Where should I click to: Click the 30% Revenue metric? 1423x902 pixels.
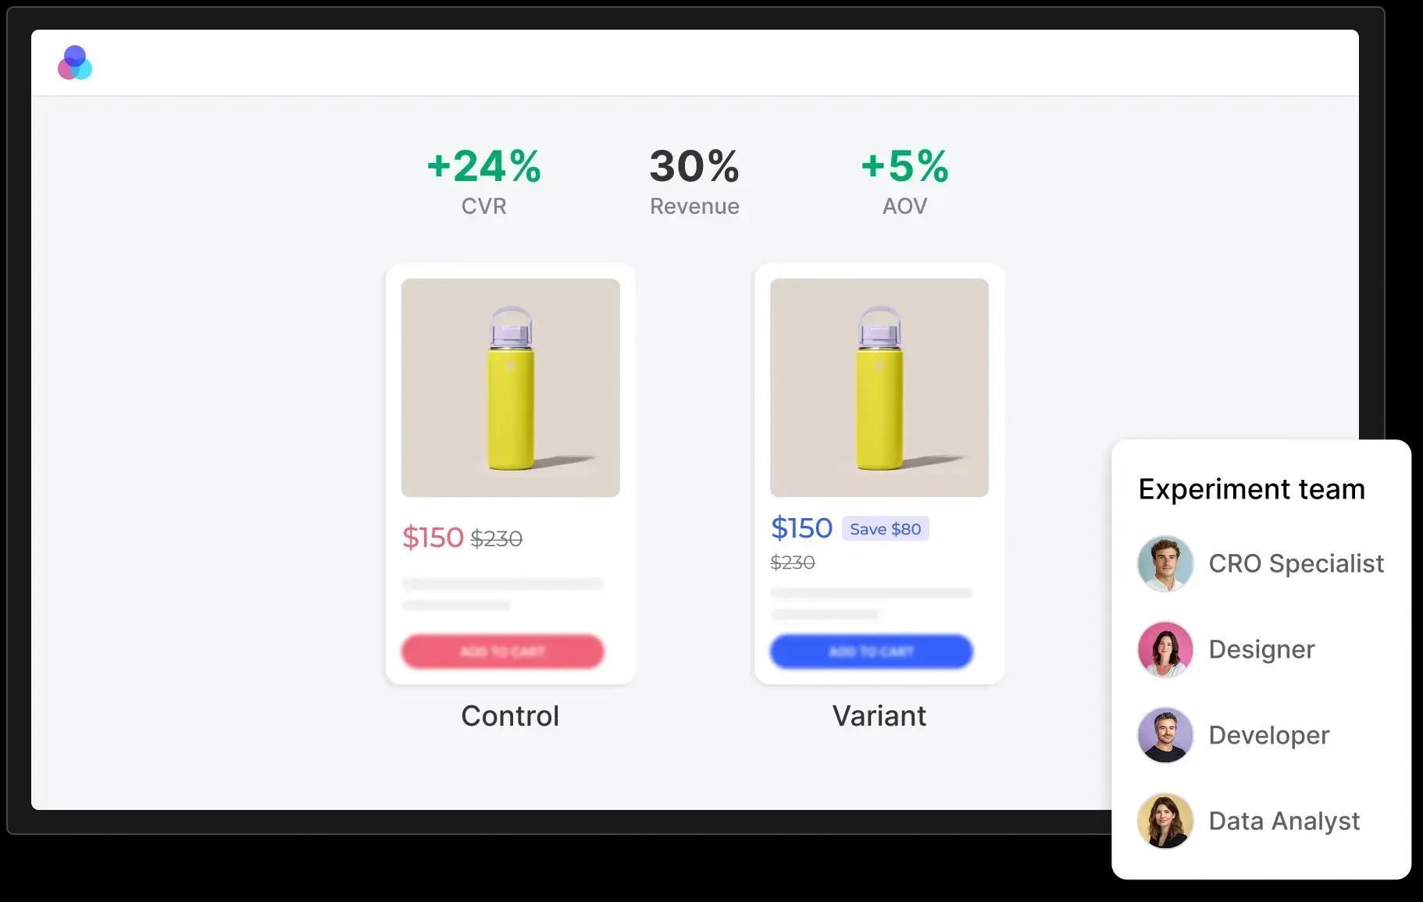(x=694, y=166)
